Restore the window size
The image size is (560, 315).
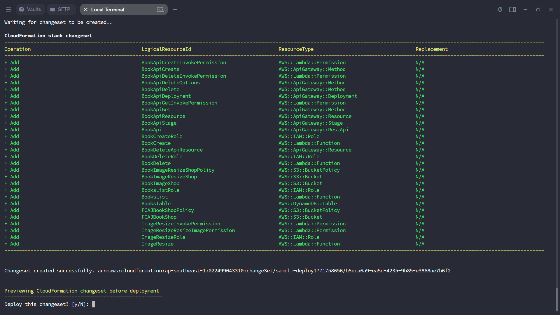pos(538,10)
